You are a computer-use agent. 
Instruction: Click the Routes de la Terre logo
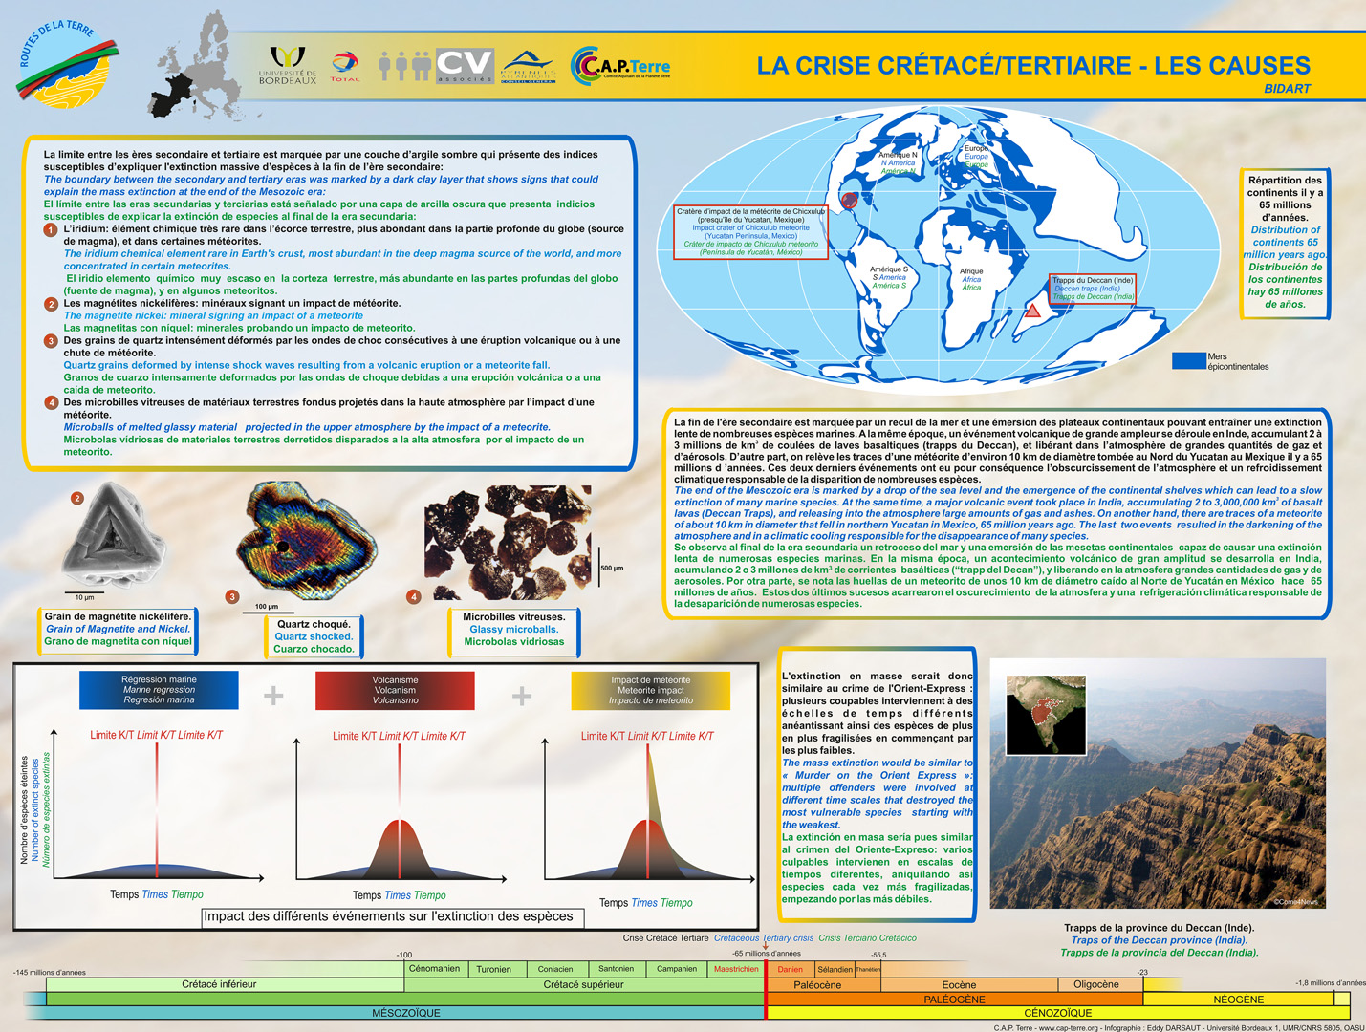click(67, 65)
